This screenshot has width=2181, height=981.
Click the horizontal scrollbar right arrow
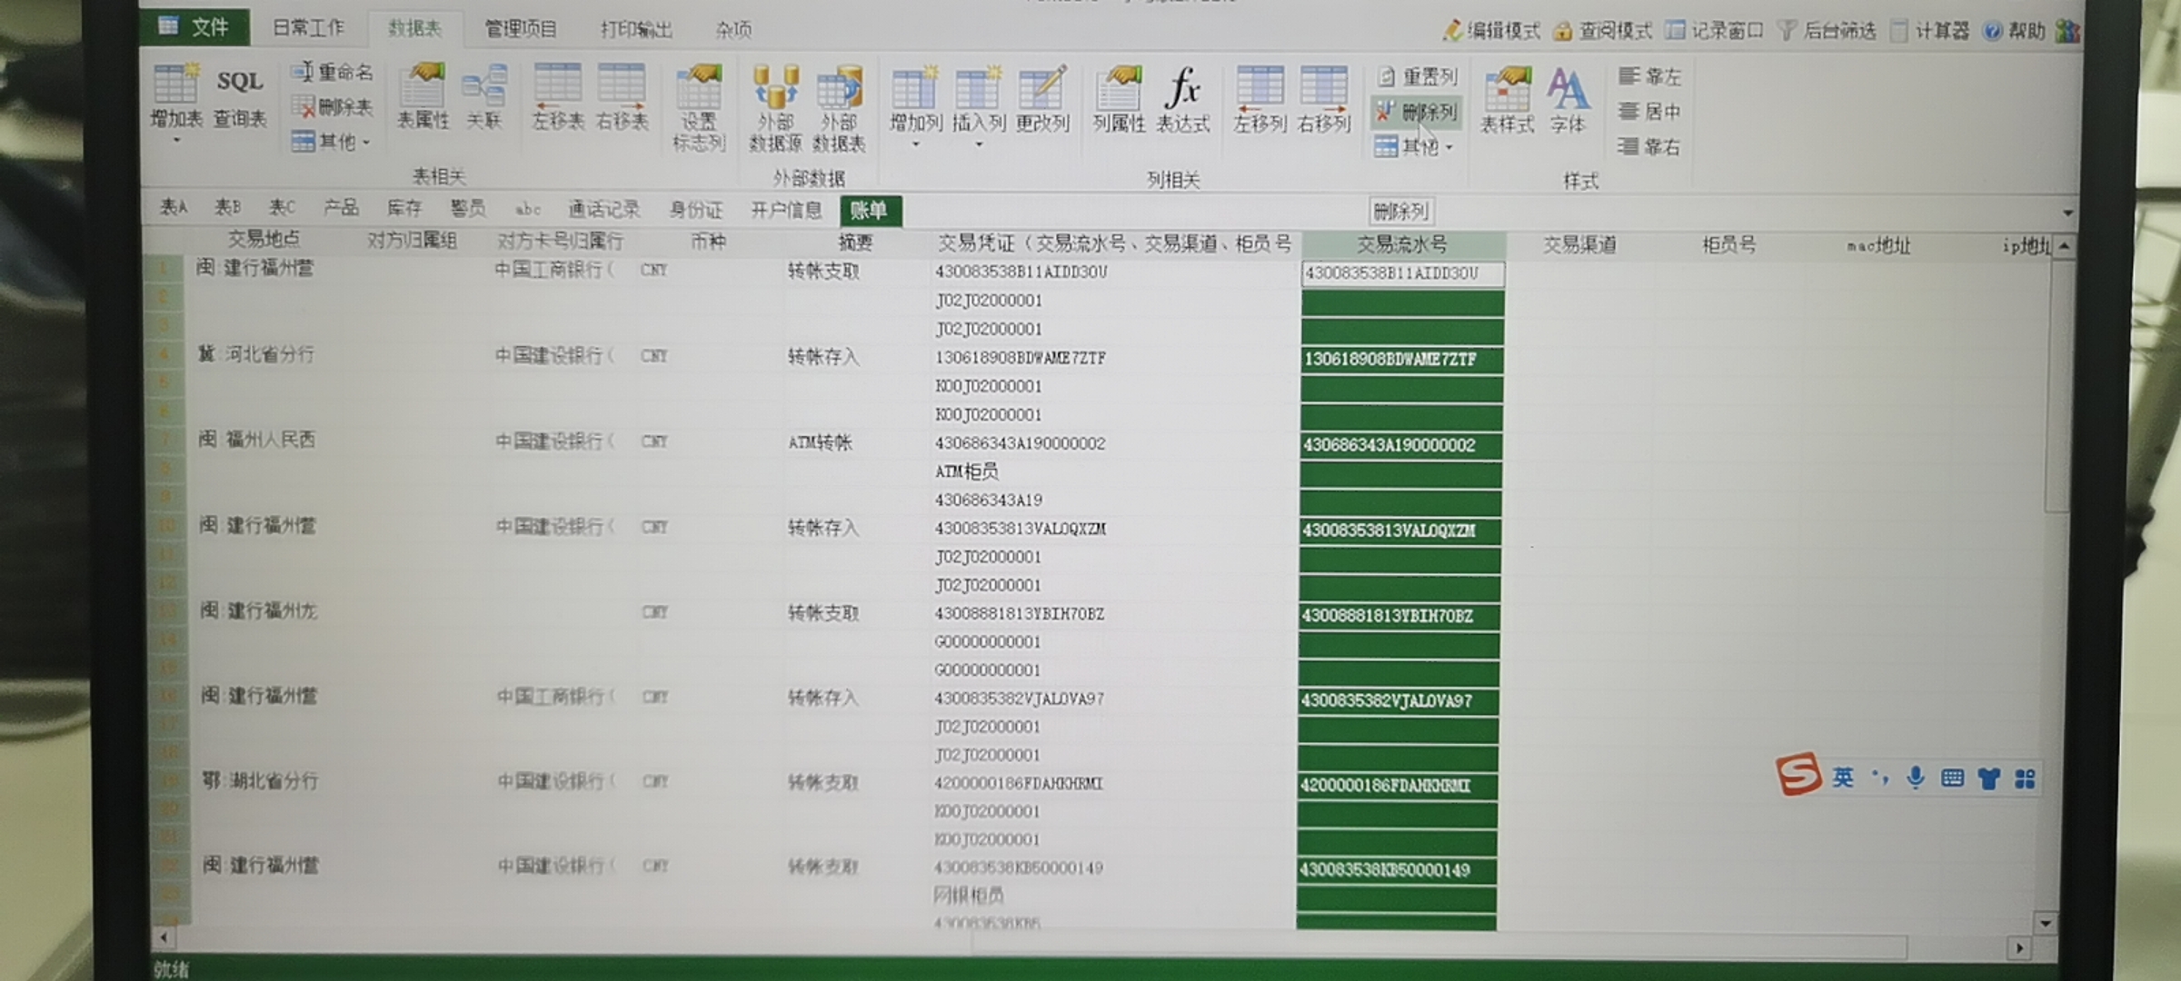2018,948
